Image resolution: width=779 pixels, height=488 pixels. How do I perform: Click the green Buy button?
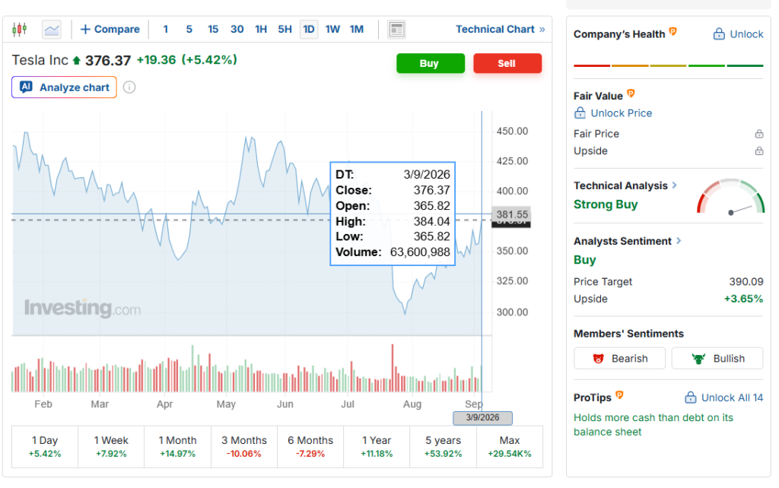point(431,63)
